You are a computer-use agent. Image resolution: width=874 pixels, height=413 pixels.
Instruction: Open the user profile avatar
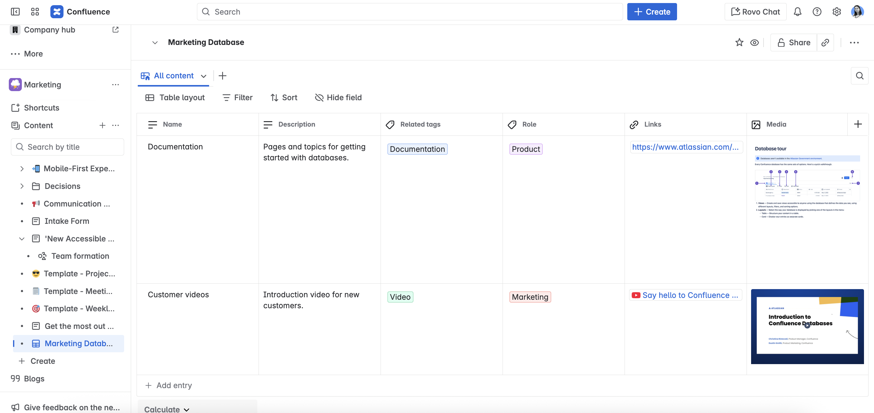click(x=857, y=12)
